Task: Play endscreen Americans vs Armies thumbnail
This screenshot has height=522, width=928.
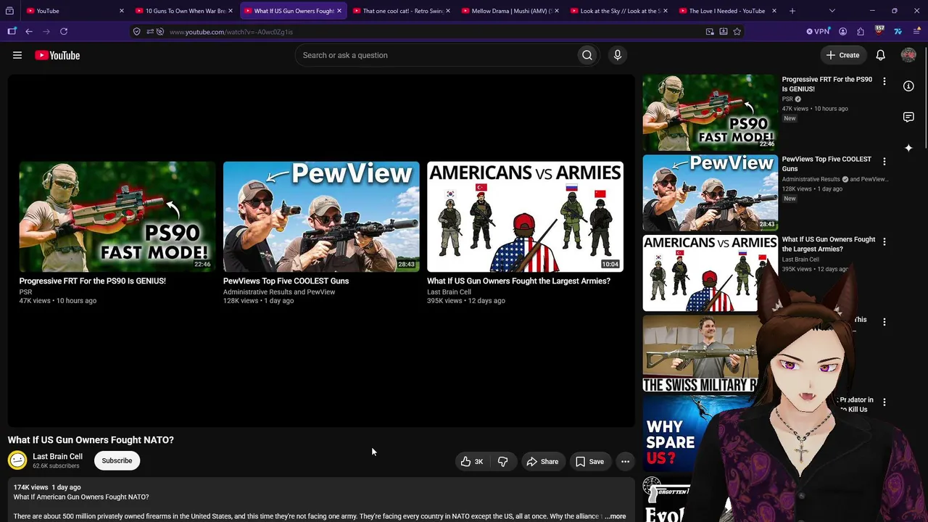Action: pos(525,216)
